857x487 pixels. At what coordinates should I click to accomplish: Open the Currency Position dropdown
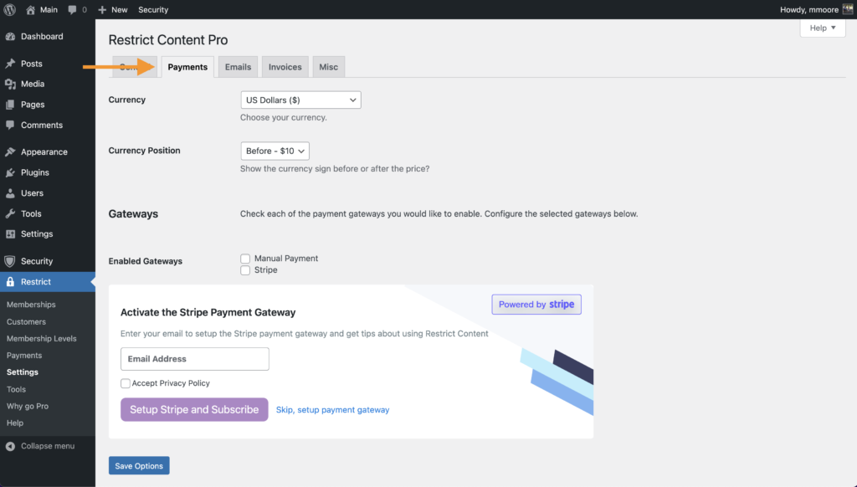click(275, 151)
